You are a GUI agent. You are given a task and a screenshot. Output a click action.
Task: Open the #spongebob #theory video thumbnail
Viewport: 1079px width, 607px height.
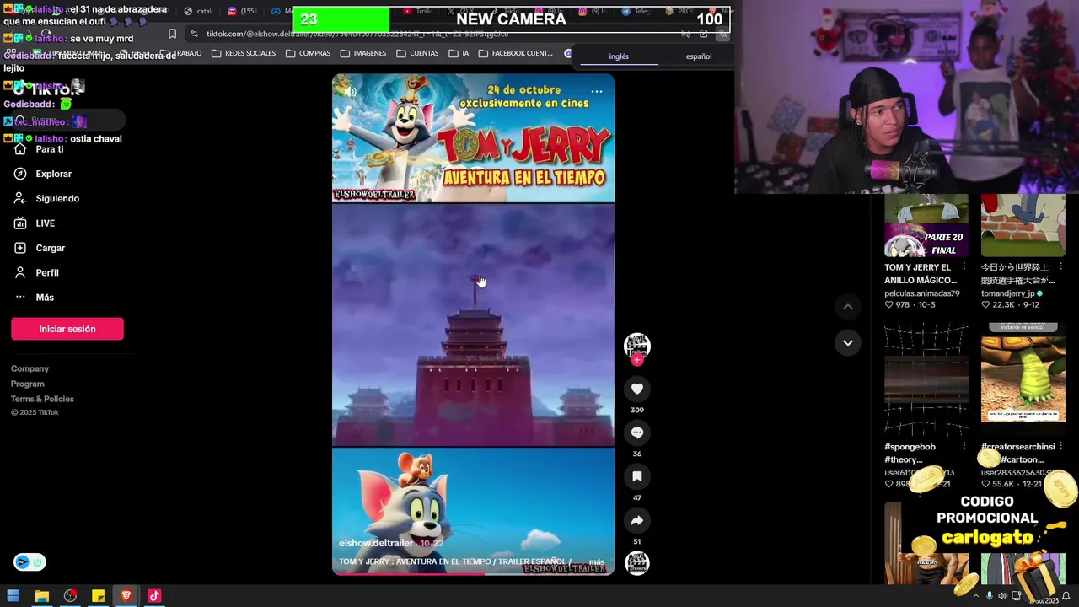[926, 379]
